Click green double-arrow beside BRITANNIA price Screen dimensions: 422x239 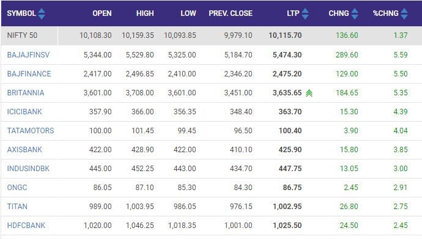(309, 93)
